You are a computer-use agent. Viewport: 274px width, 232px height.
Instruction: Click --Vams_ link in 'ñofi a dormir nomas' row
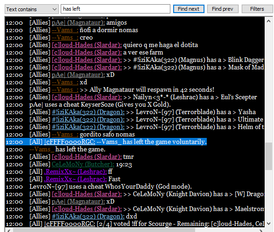[65, 30]
